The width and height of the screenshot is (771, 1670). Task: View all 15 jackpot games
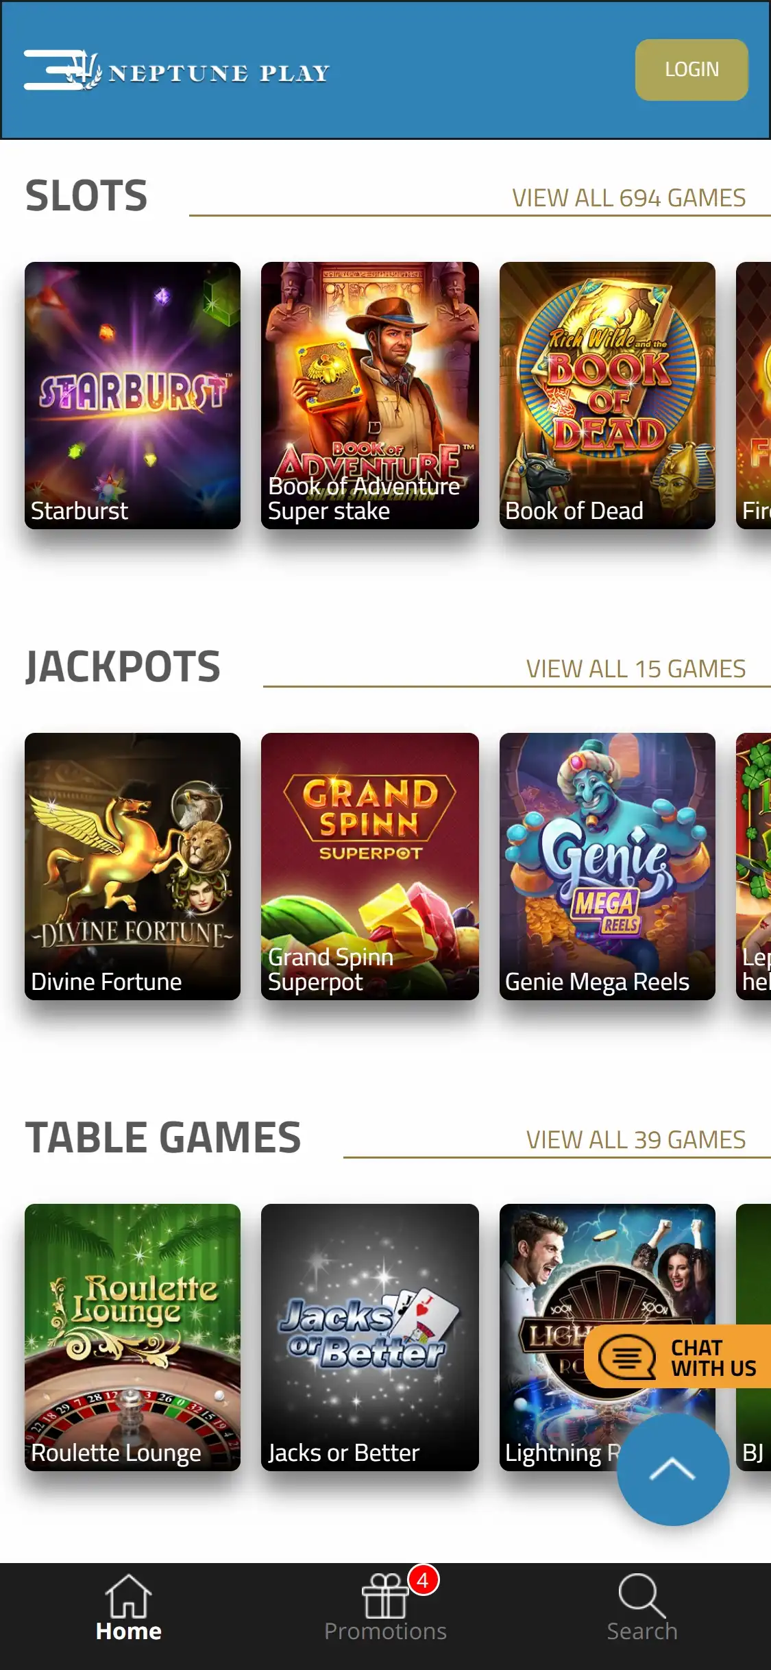tap(635, 669)
